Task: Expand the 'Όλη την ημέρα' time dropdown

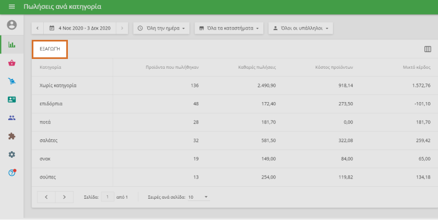Action: (162, 28)
